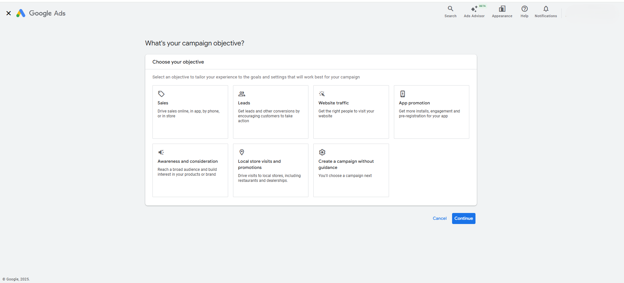Open the Notifications bell icon
The height and width of the screenshot is (283, 624).
coord(546,9)
